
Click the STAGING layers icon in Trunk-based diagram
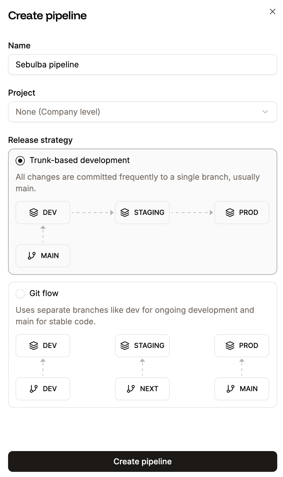(x=125, y=213)
